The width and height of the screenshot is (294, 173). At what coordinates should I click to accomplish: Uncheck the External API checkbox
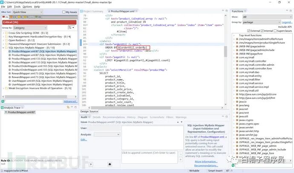(x=249, y=31)
